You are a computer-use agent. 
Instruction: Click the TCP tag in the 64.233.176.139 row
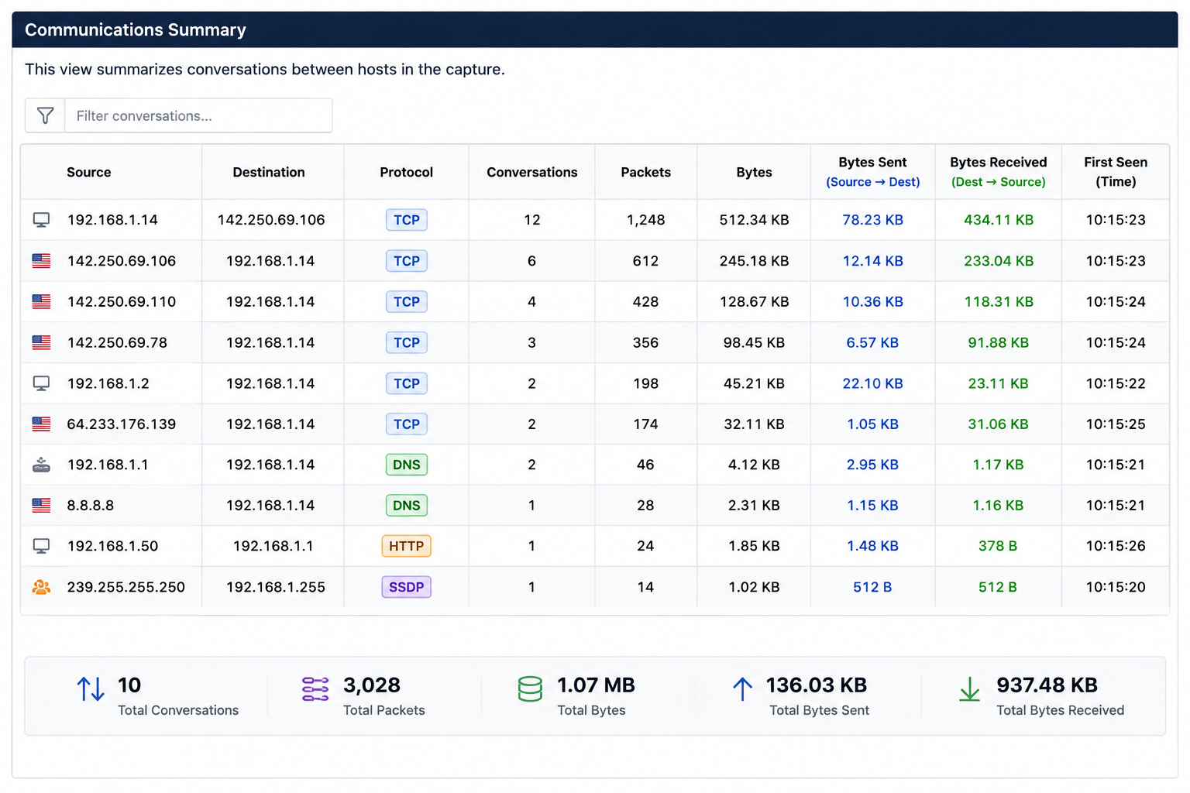pos(407,424)
